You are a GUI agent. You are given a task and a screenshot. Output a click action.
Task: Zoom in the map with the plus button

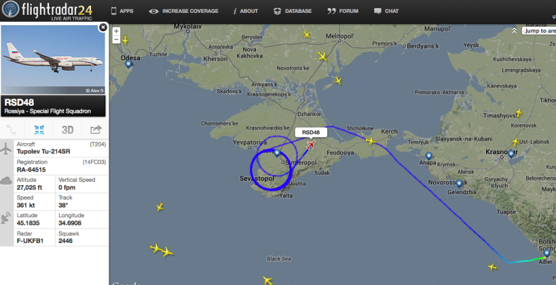point(116,31)
